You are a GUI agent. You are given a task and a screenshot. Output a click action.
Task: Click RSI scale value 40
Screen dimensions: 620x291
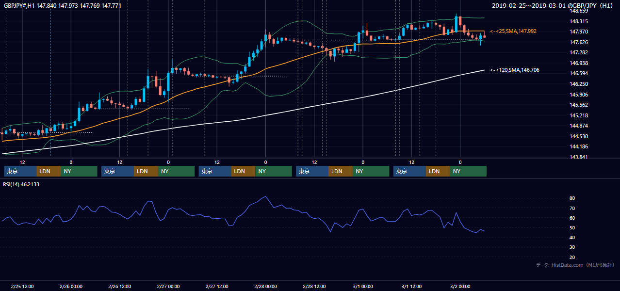coord(572,237)
